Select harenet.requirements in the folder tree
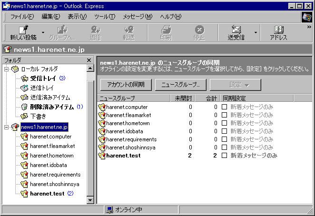Screen dimensions: 315x216 [x=55, y=175]
